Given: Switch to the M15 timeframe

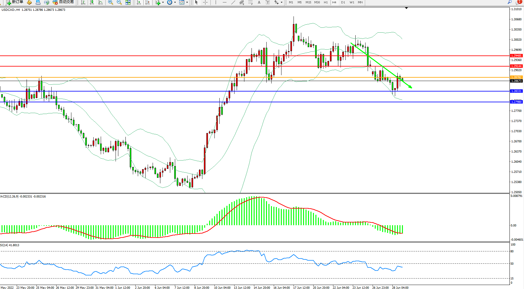Looking at the screenshot, I should (308, 2).
